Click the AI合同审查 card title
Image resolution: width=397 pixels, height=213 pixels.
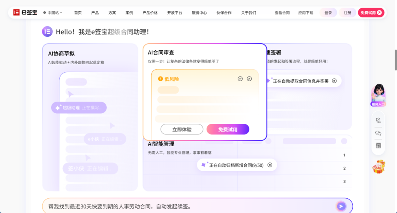[x=161, y=53]
